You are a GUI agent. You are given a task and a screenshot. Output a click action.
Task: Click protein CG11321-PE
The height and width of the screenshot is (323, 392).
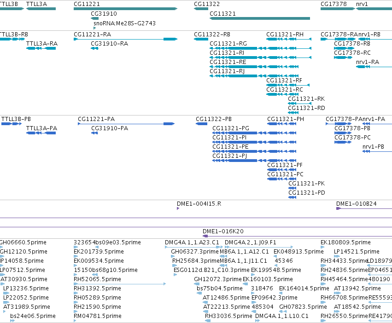point(254,151)
